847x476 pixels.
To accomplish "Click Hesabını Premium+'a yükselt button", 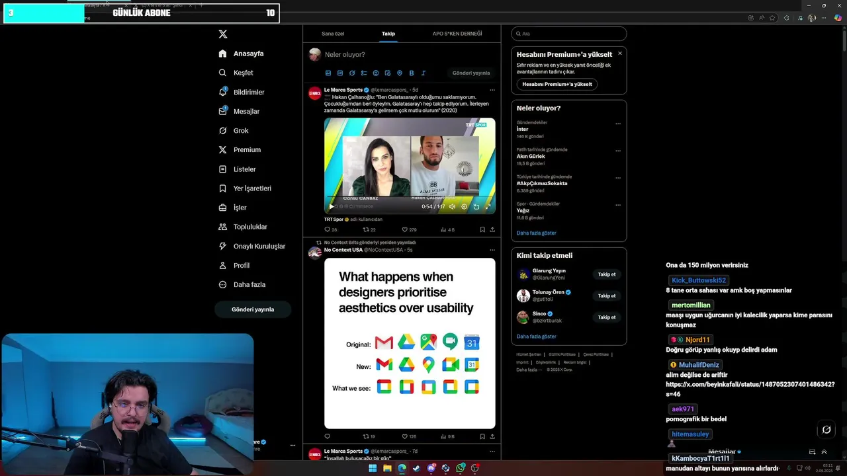I will pyautogui.click(x=557, y=85).
